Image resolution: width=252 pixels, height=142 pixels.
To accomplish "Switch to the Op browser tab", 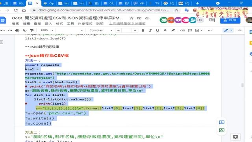I will 49,3.
